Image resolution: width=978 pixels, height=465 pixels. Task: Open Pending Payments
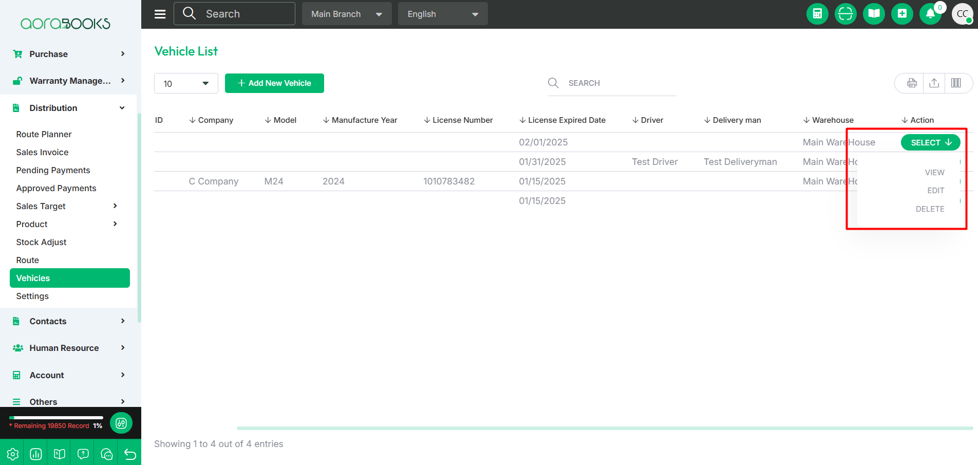[53, 170]
